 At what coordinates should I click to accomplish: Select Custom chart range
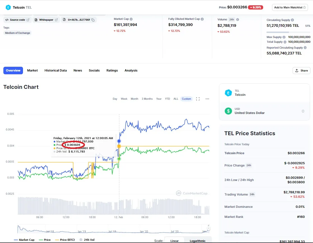click(x=186, y=99)
